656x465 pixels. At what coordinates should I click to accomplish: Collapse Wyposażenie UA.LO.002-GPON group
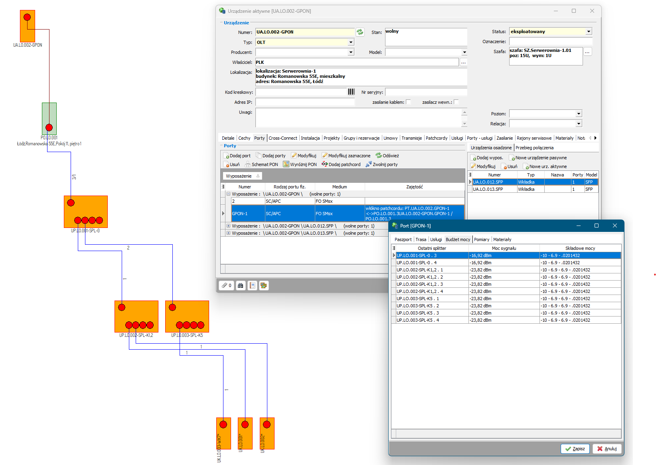pyautogui.click(x=229, y=194)
